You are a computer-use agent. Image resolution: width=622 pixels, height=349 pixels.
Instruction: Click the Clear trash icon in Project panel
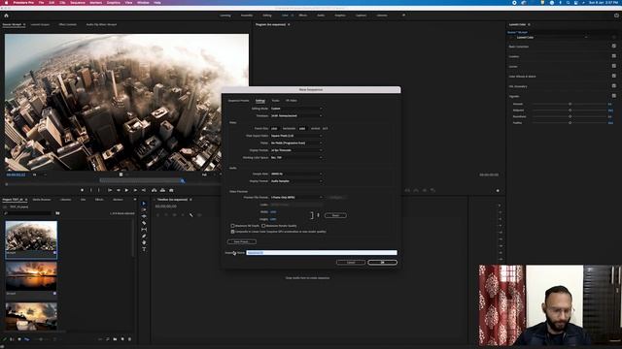(129, 339)
